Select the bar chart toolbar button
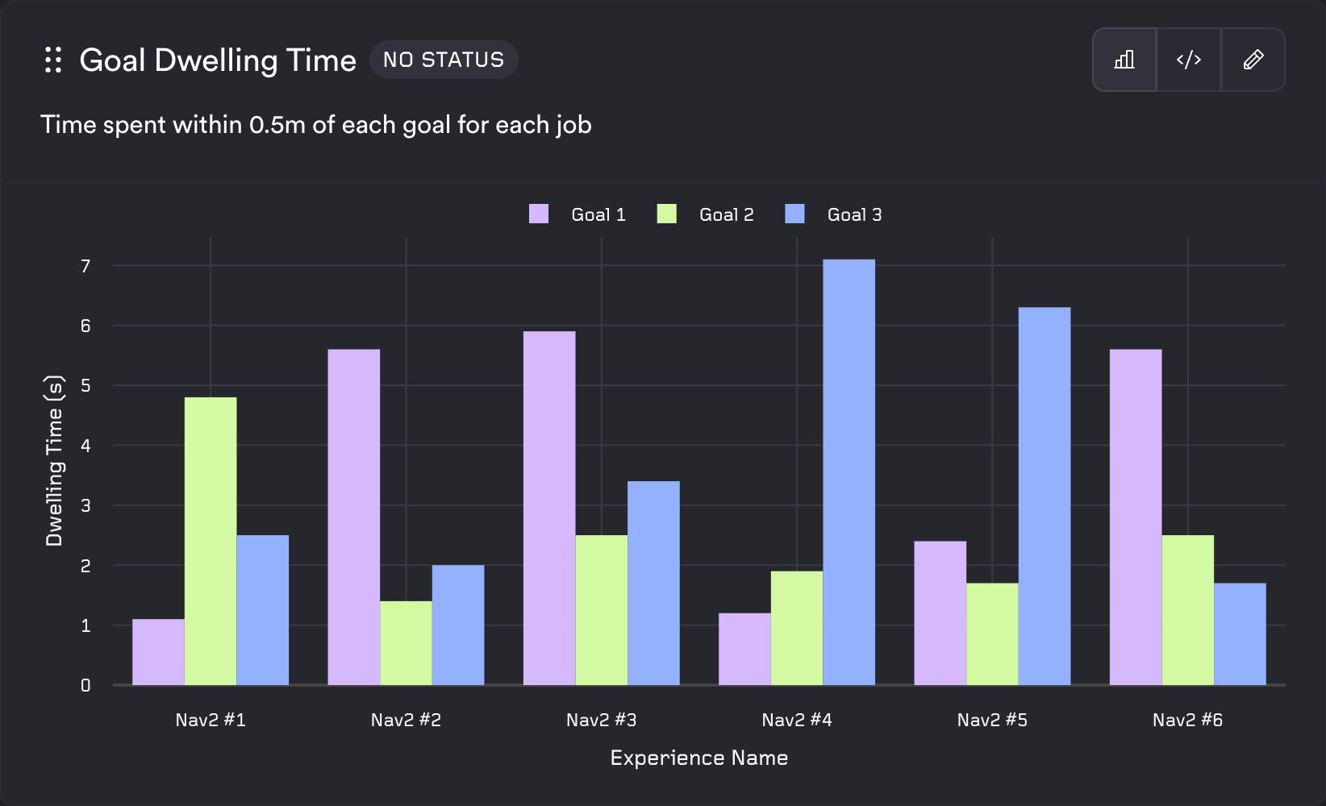This screenshot has height=806, width=1326. coord(1124,59)
